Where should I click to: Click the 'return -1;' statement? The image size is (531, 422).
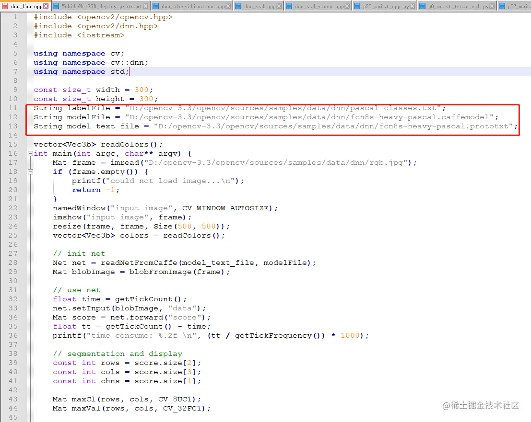pyautogui.click(x=95, y=190)
